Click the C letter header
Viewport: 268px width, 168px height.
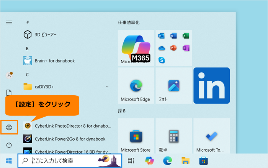point(27,75)
